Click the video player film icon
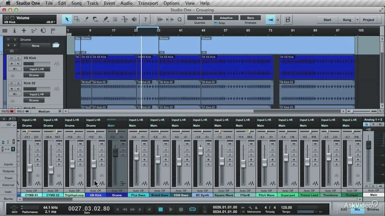Screen dimensions: 385x216 point(288,20)
